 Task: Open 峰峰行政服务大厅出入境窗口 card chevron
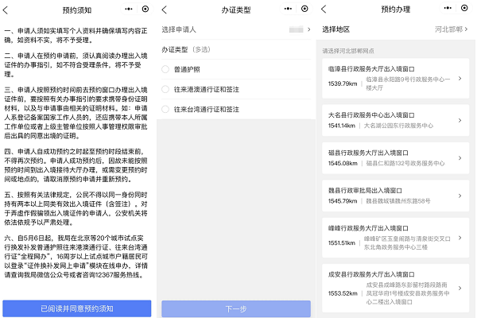[x=460, y=238]
